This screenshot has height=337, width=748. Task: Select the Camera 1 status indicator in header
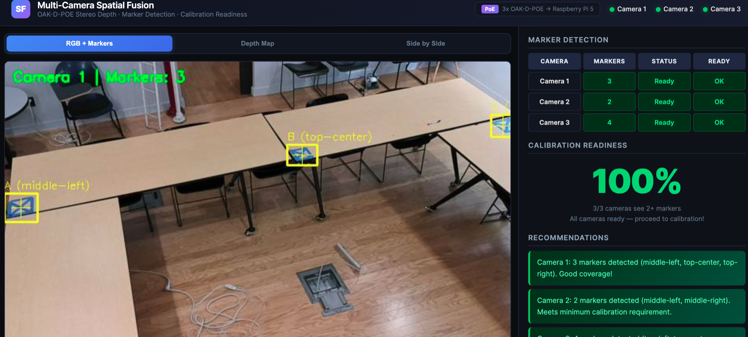tap(628, 9)
